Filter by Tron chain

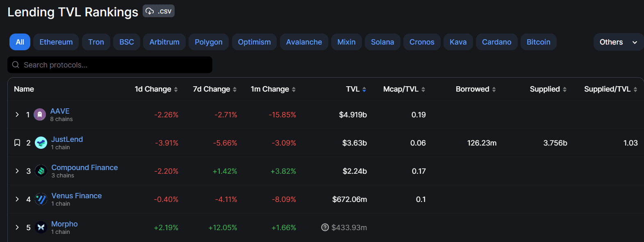tap(96, 42)
